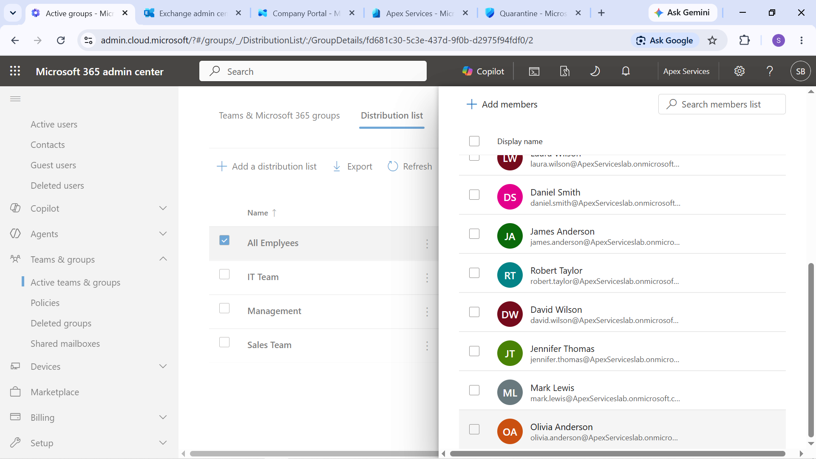The height and width of the screenshot is (459, 816).
Task: Click the vertical scrollbar of members panel
Action: pyautogui.click(x=811, y=350)
